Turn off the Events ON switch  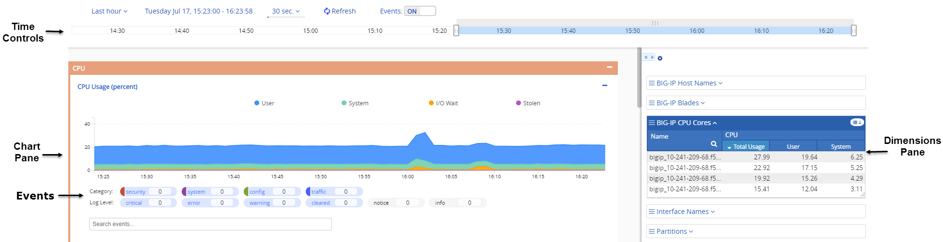pyautogui.click(x=420, y=11)
